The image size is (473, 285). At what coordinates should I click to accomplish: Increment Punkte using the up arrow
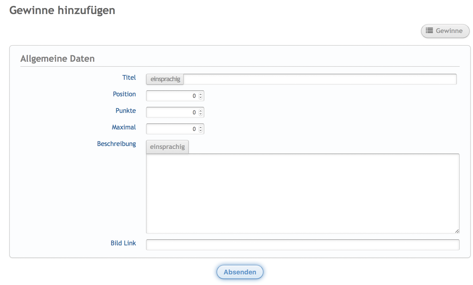201,111
